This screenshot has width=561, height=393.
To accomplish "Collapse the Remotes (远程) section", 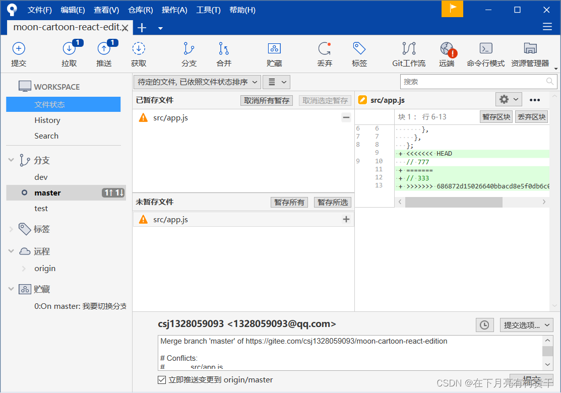I will coord(11,251).
